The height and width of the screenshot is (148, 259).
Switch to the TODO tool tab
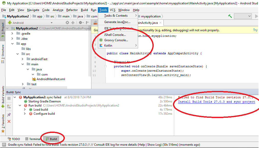pyautogui.click(x=14, y=139)
